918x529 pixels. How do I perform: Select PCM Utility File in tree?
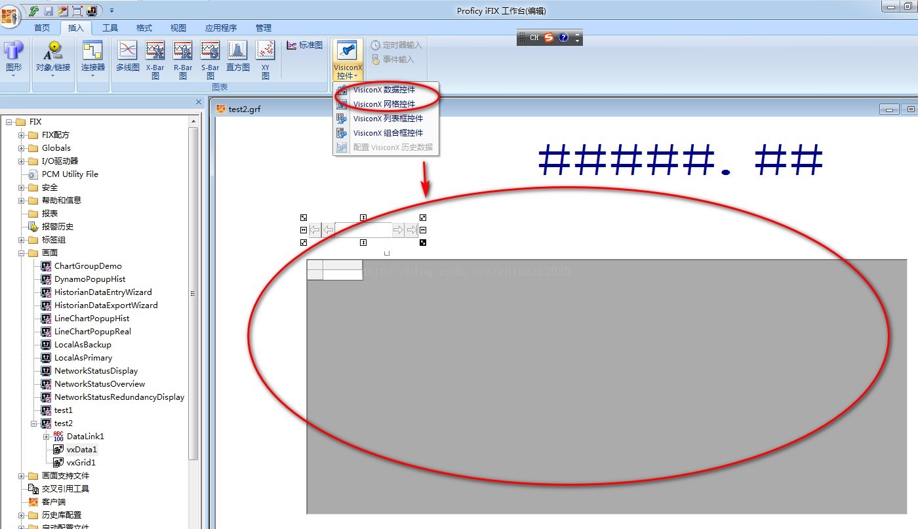point(70,174)
